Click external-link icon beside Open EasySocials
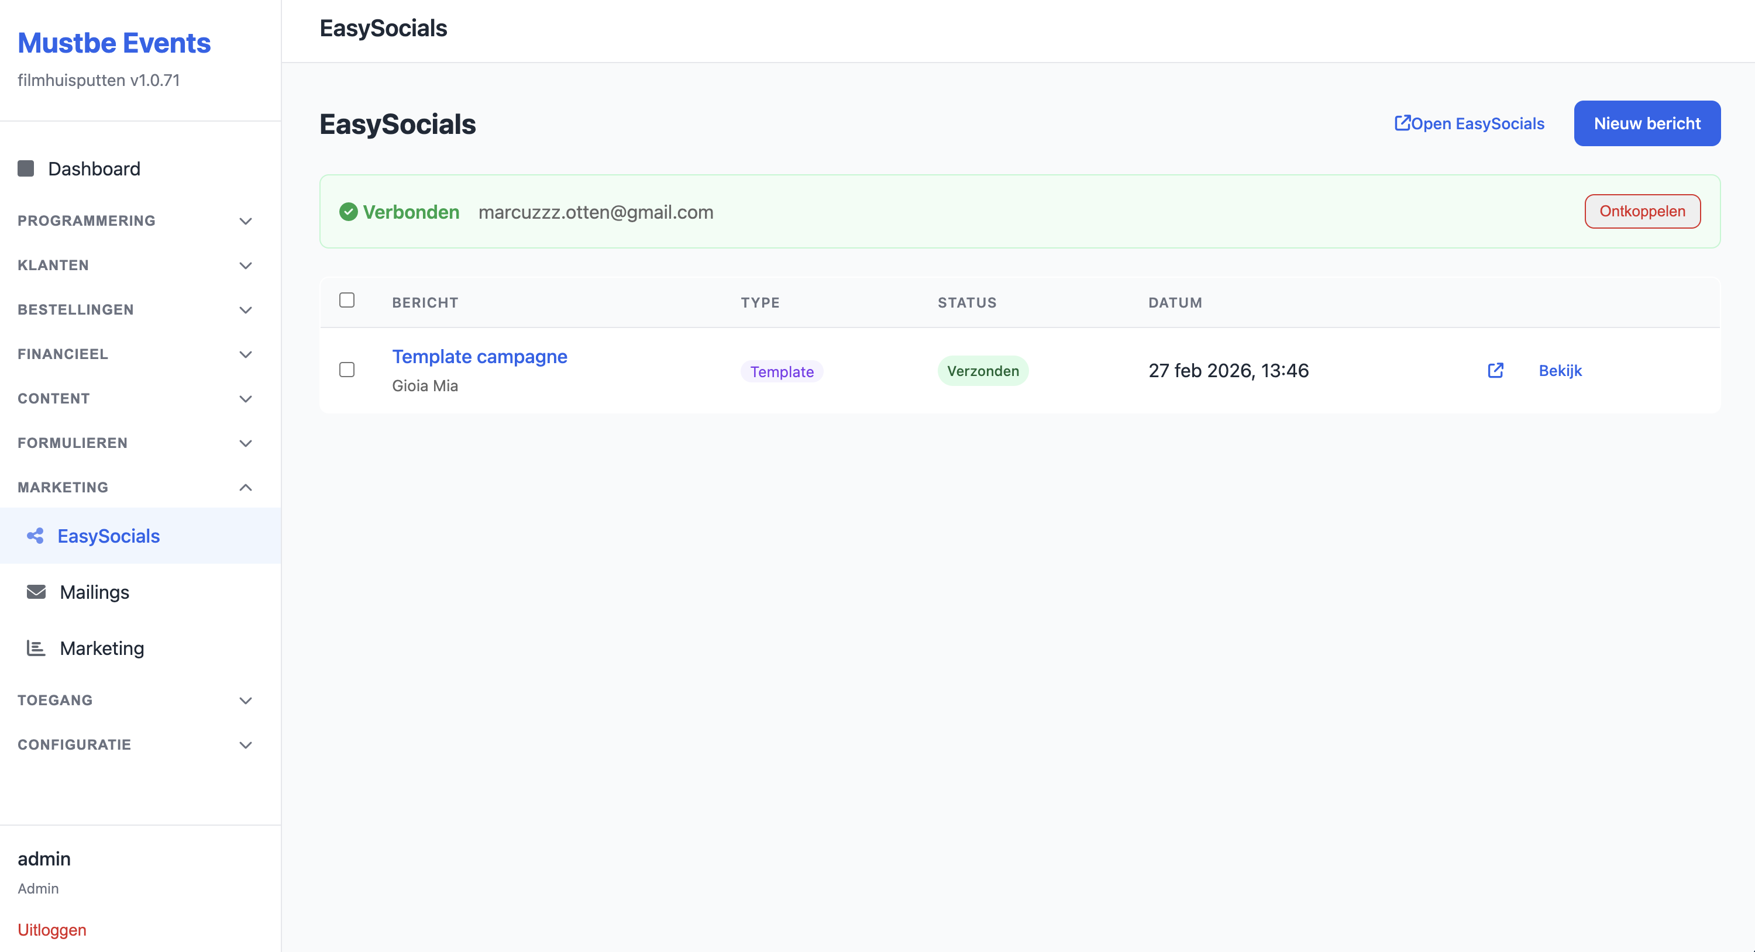Image resolution: width=1755 pixels, height=952 pixels. tap(1402, 123)
